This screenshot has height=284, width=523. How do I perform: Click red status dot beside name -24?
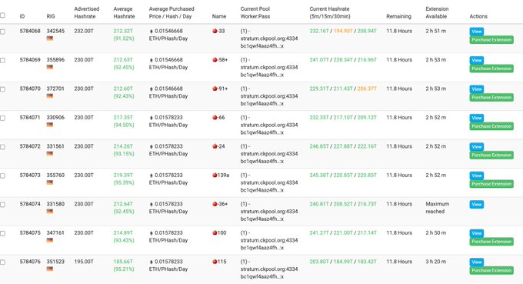tap(215, 146)
